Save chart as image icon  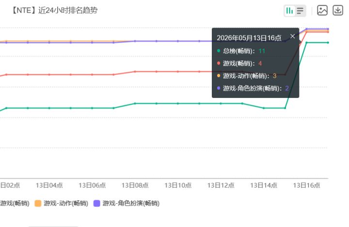(x=322, y=10)
